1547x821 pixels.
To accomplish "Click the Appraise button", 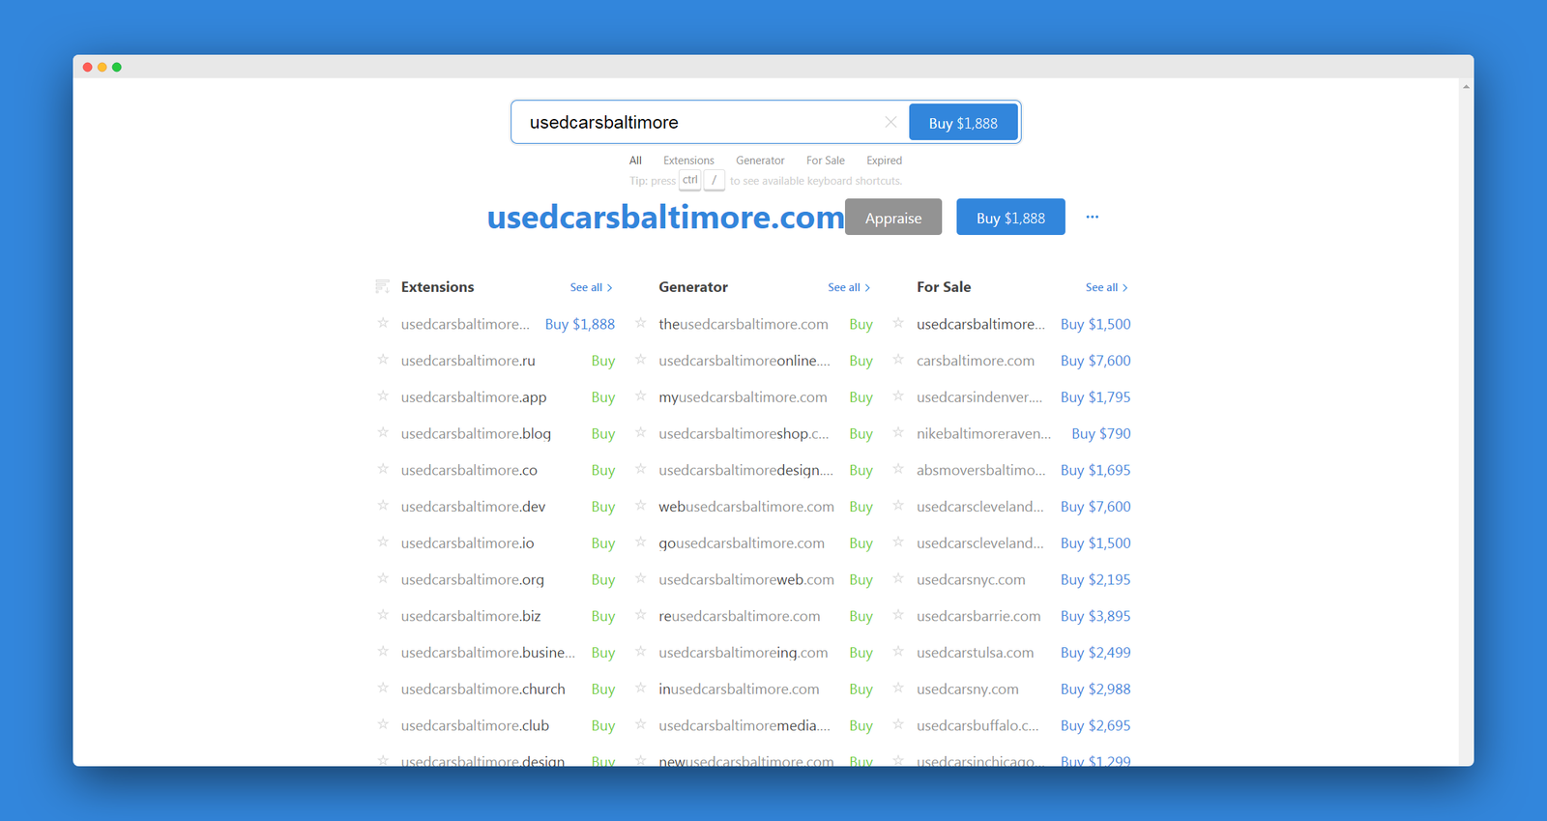I will (x=893, y=218).
